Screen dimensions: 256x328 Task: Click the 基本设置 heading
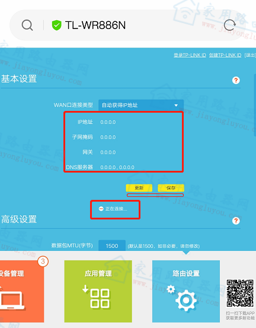pos(19,79)
